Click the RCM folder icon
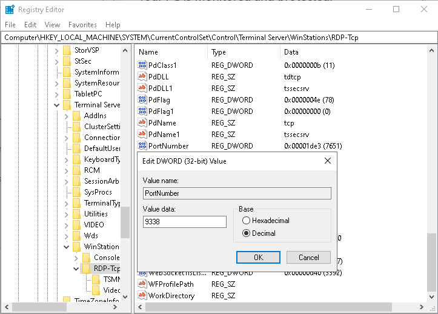The image size is (438, 314). [76, 170]
